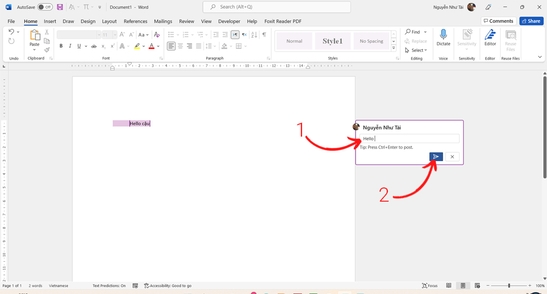Switch to Read Mode view

point(449,286)
